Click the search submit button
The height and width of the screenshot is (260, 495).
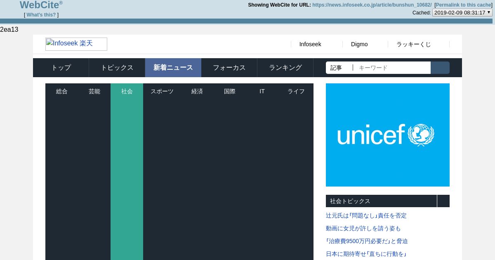coord(440,68)
